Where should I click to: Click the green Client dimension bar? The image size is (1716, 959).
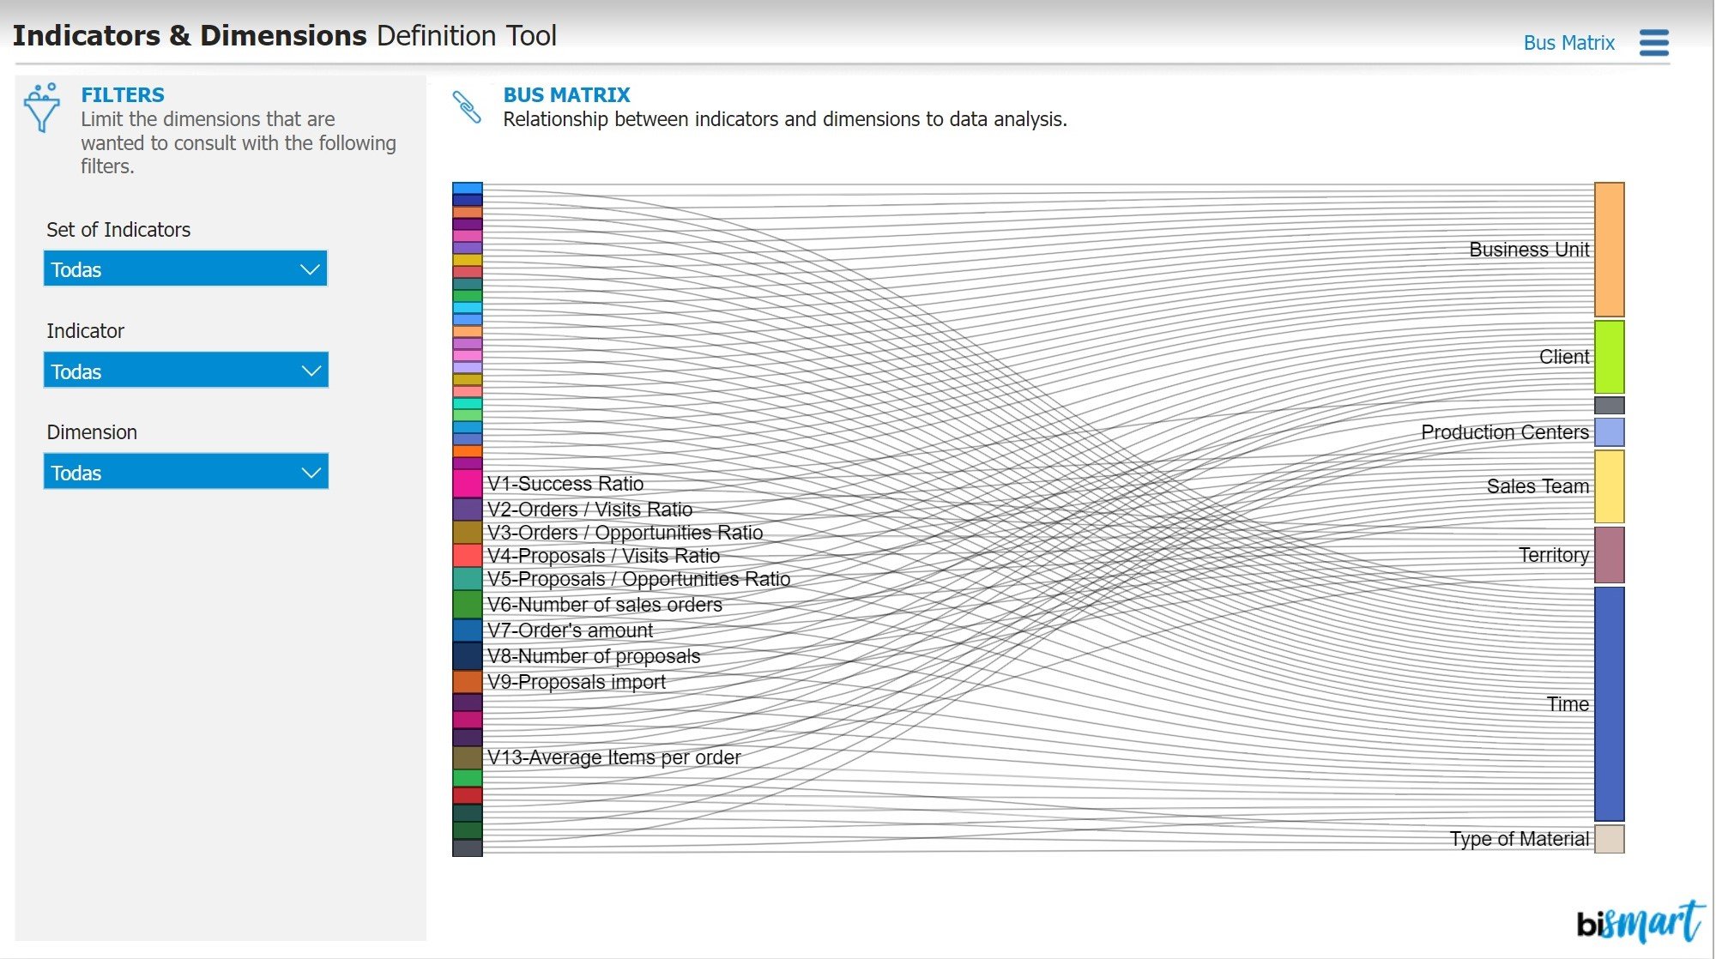1609,357
